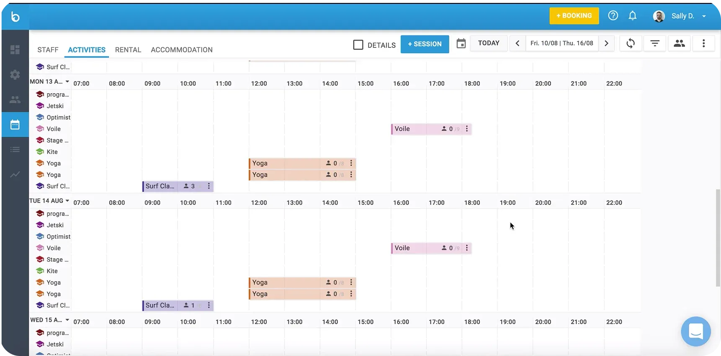Open Monday's Voile session at 16:00
This screenshot has height=356, width=721.
point(415,129)
